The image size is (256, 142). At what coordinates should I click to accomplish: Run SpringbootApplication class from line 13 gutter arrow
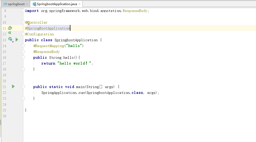tap(17, 40)
